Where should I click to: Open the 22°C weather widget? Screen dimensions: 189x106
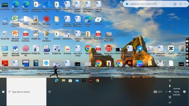pyautogui.click(x=158, y=92)
